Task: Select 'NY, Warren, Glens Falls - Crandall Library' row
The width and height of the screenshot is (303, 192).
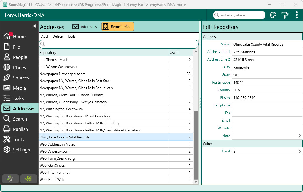Action: [115, 95]
